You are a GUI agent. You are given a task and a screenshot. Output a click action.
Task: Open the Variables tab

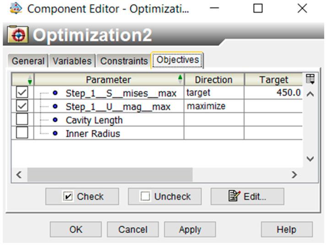tap(72, 61)
